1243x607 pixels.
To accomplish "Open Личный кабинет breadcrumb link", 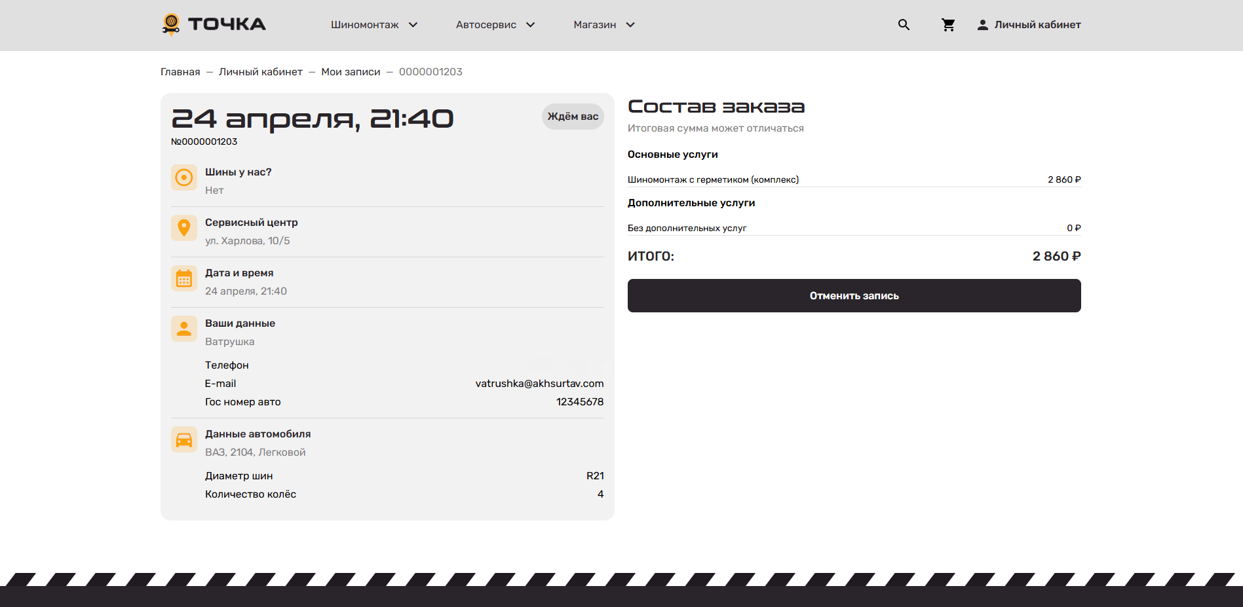I will coord(260,72).
